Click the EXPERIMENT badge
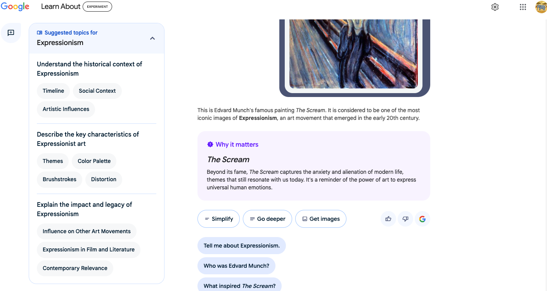The image size is (547, 291). tap(97, 6)
